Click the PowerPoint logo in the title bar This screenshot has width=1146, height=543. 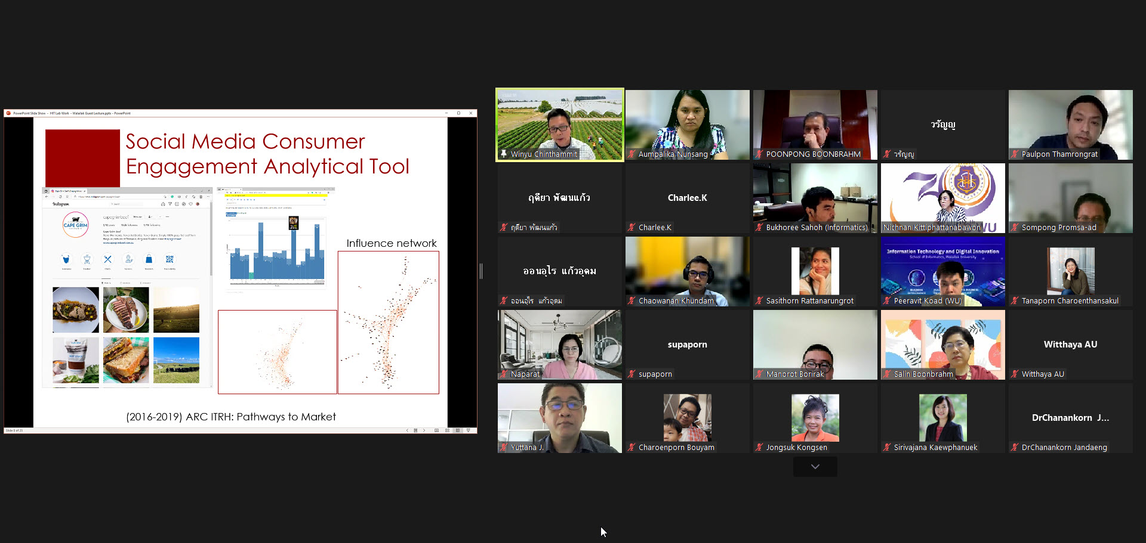8,113
